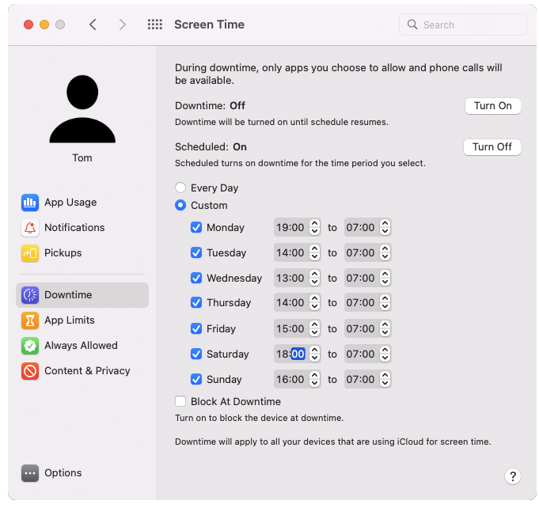
Task: Click the Search field
Action: pos(463,25)
